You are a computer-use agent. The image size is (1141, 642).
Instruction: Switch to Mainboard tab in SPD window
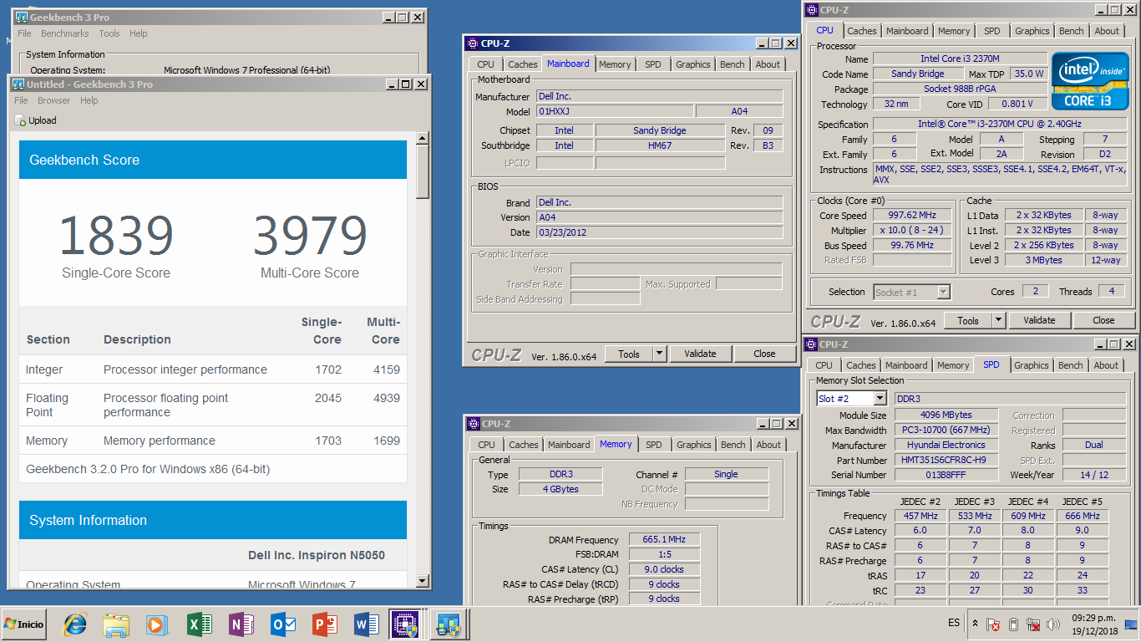(906, 365)
